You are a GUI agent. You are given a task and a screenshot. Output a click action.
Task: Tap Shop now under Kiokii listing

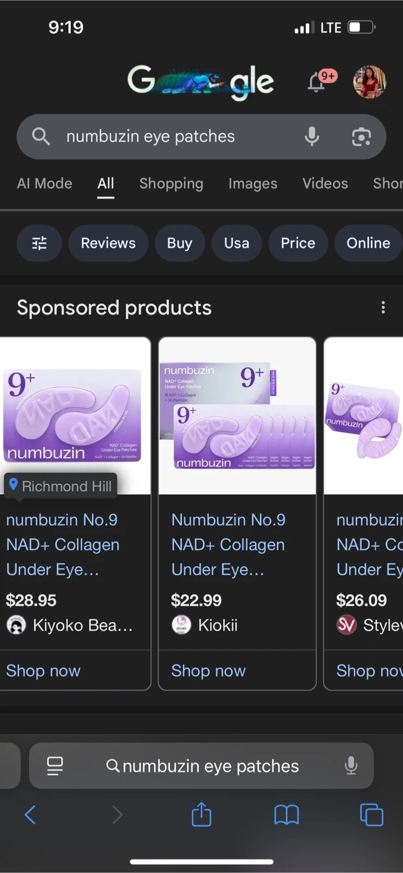(x=208, y=671)
